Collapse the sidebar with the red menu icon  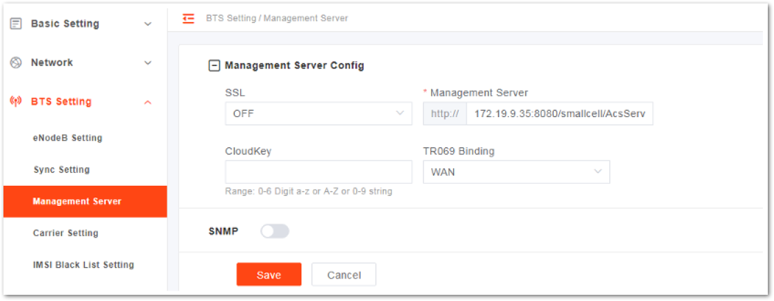[188, 19]
